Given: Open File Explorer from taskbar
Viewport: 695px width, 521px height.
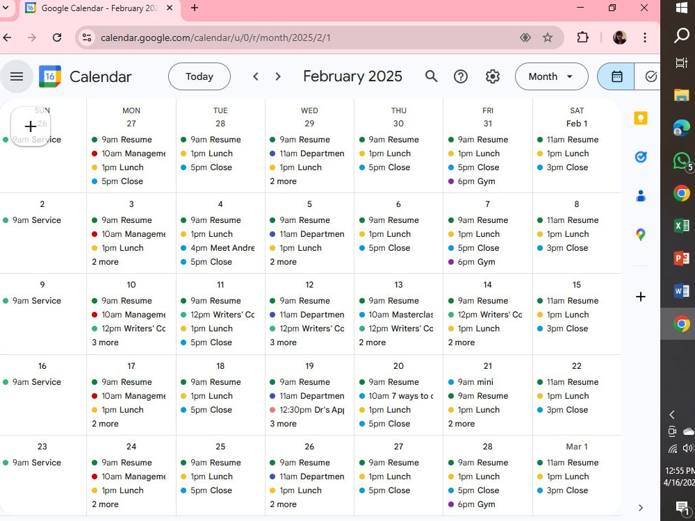Looking at the screenshot, I should (x=681, y=94).
